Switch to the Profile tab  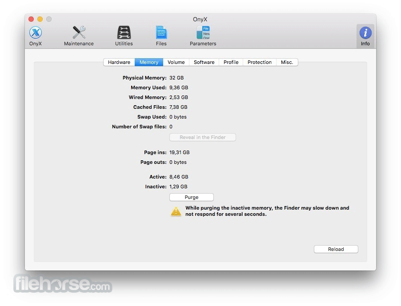click(231, 62)
